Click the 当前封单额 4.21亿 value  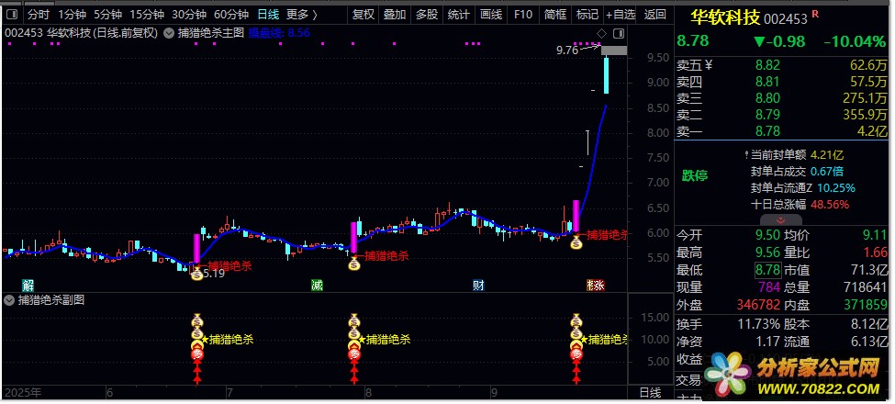point(826,154)
